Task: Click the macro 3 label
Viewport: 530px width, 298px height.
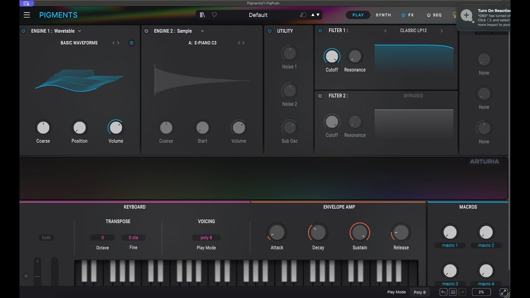Action: [x=450, y=284]
